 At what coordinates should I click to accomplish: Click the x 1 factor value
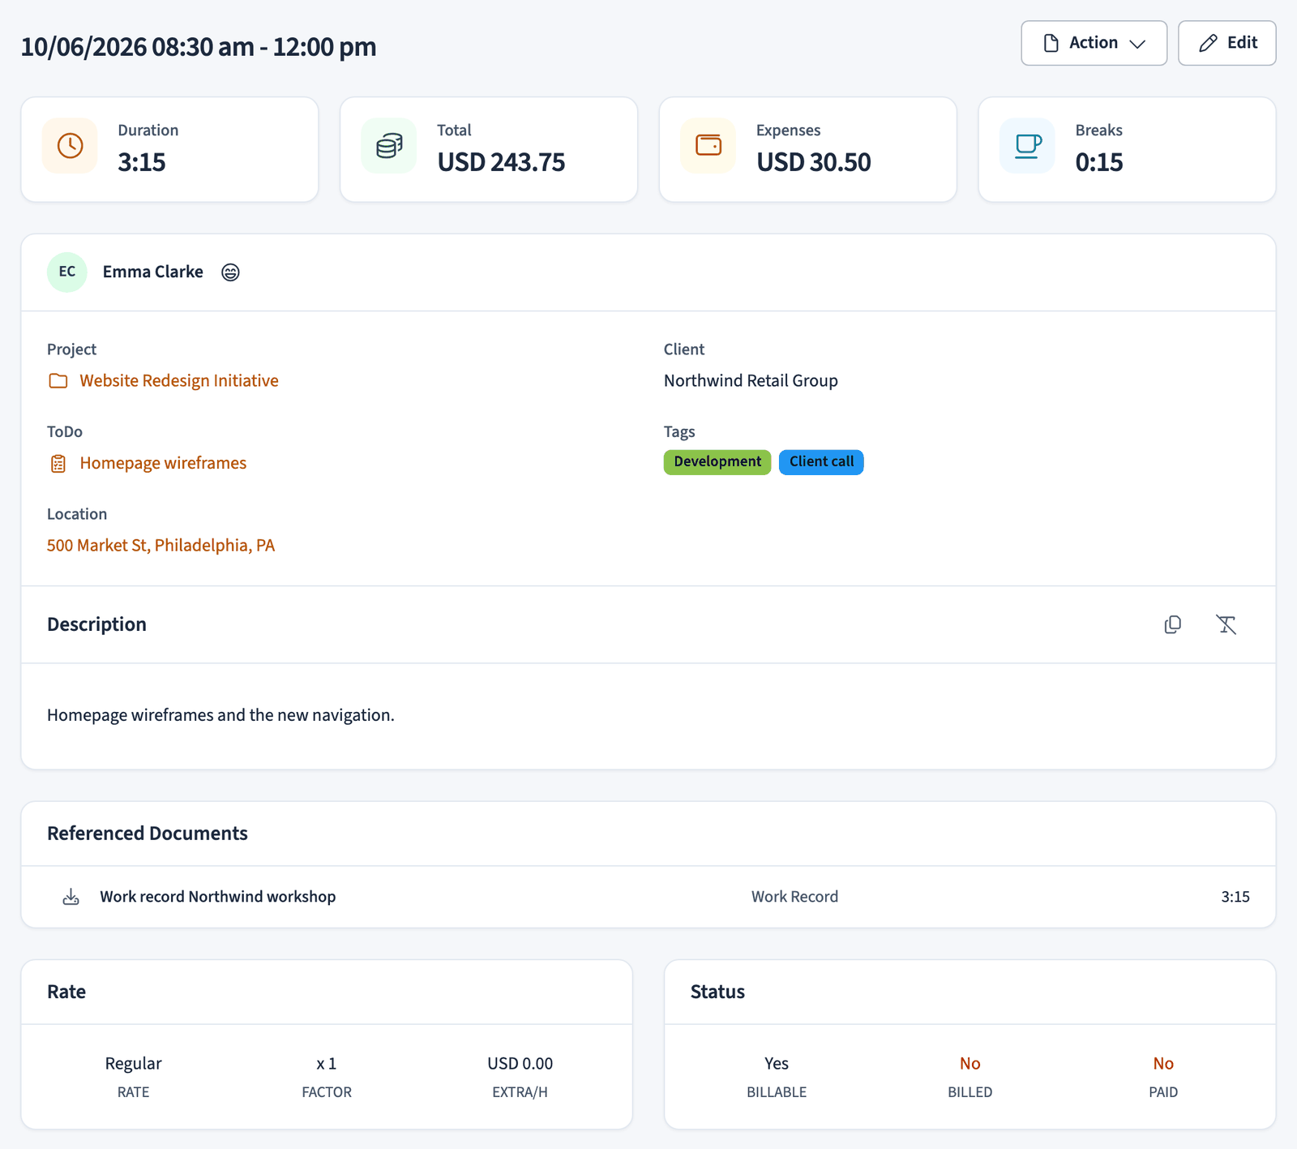point(327,1063)
